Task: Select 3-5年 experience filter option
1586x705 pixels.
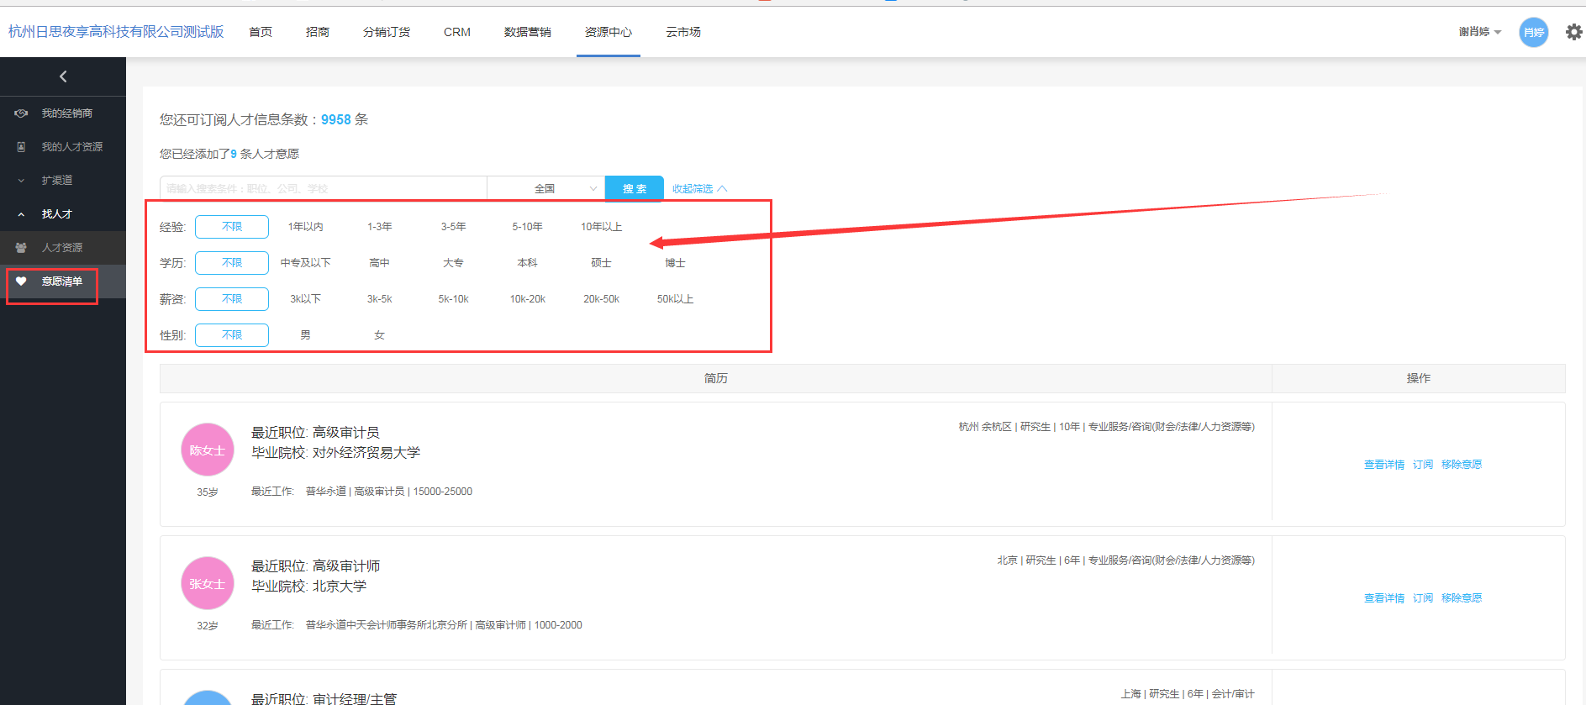Action: tap(453, 227)
